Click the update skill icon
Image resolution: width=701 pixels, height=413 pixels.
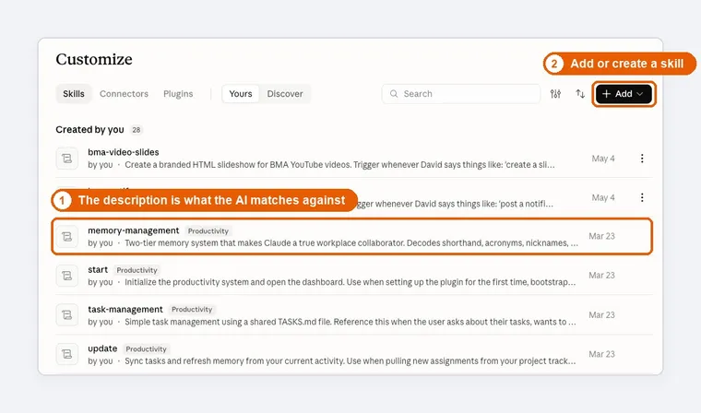pos(67,354)
